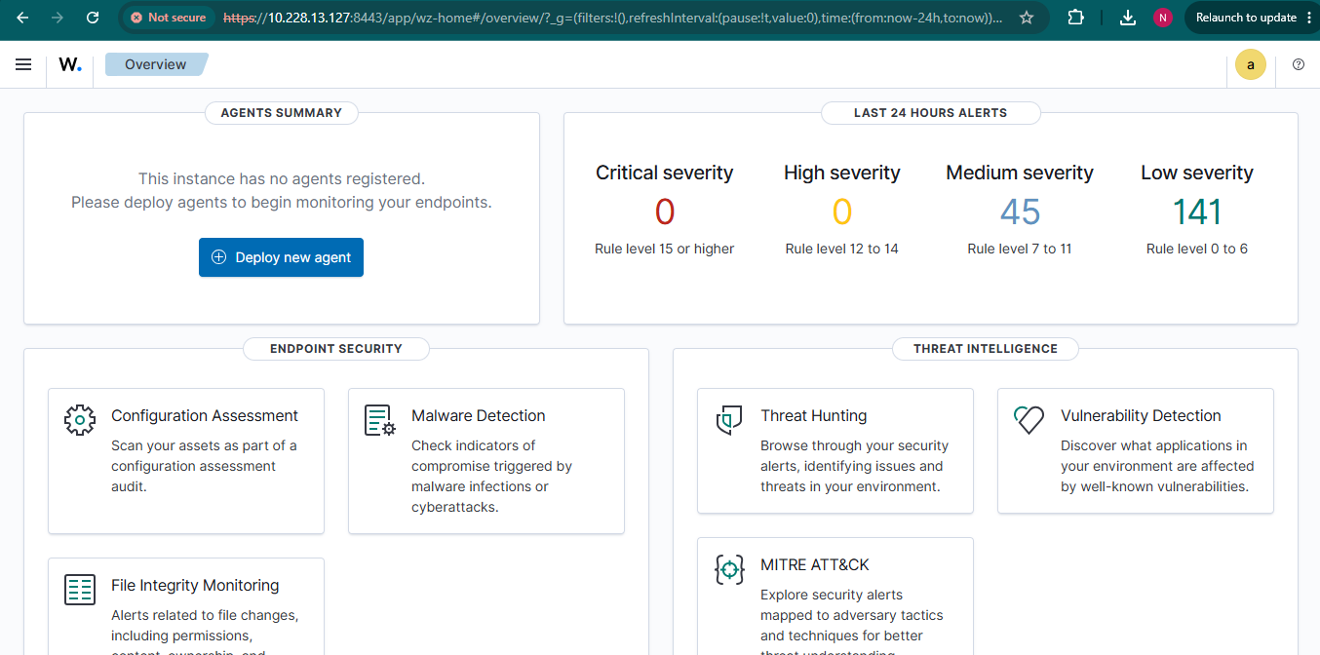The image size is (1320, 655).
Task: Open the browser extensions puzzle icon
Action: (x=1075, y=18)
